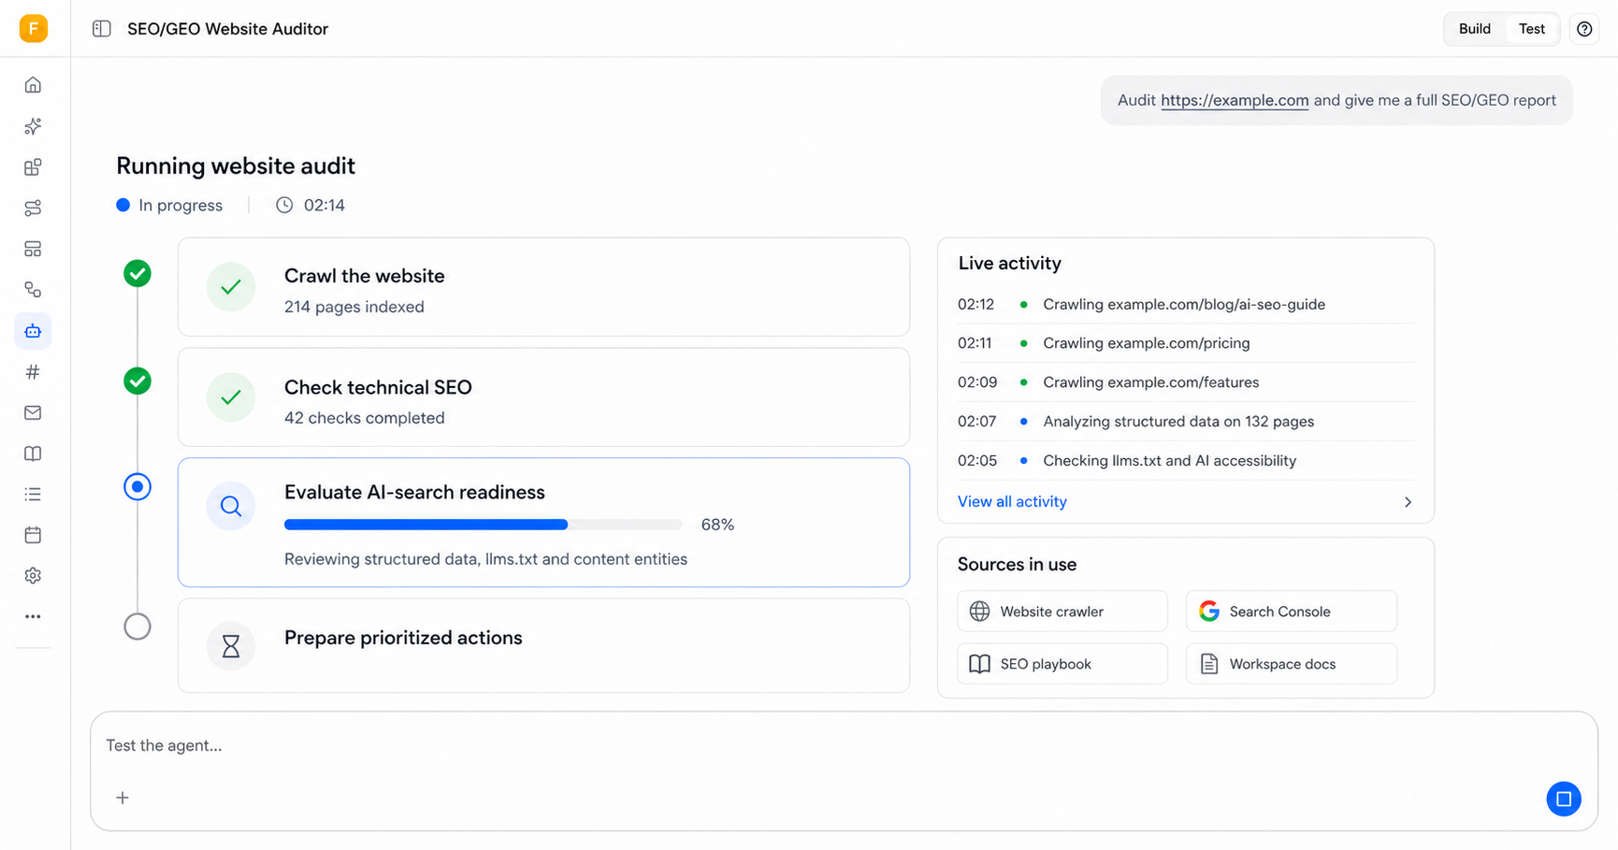1618x850 pixels.
Task: Switch to the Build tab
Action: coord(1475,29)
